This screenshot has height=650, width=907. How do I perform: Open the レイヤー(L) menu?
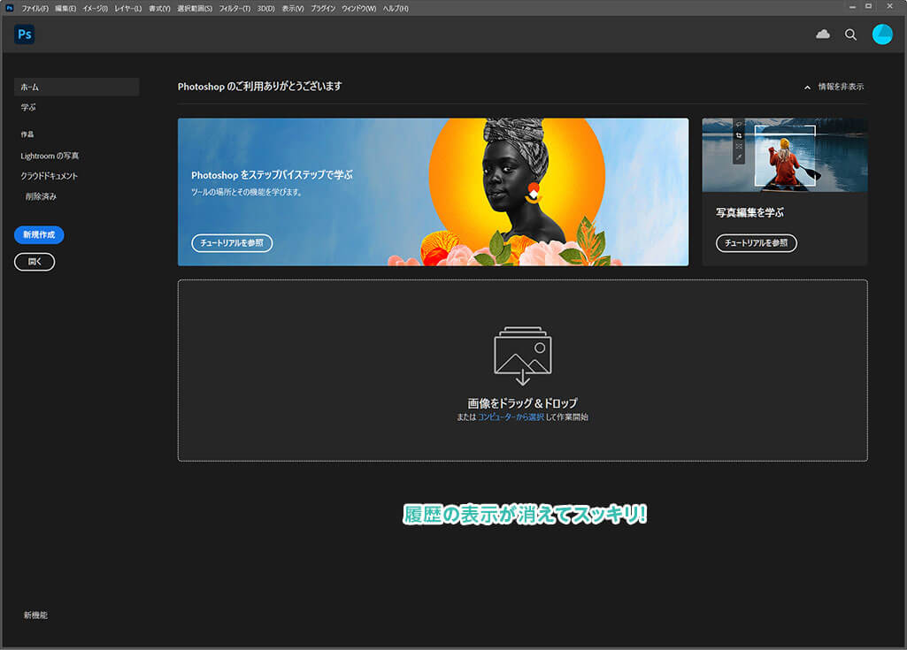tap(127, 9)
